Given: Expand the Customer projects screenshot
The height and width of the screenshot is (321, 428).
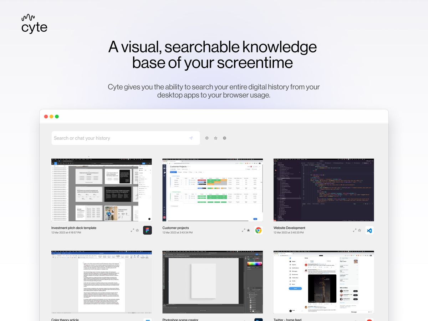Looking at the screenshot, I should (243, 230).
